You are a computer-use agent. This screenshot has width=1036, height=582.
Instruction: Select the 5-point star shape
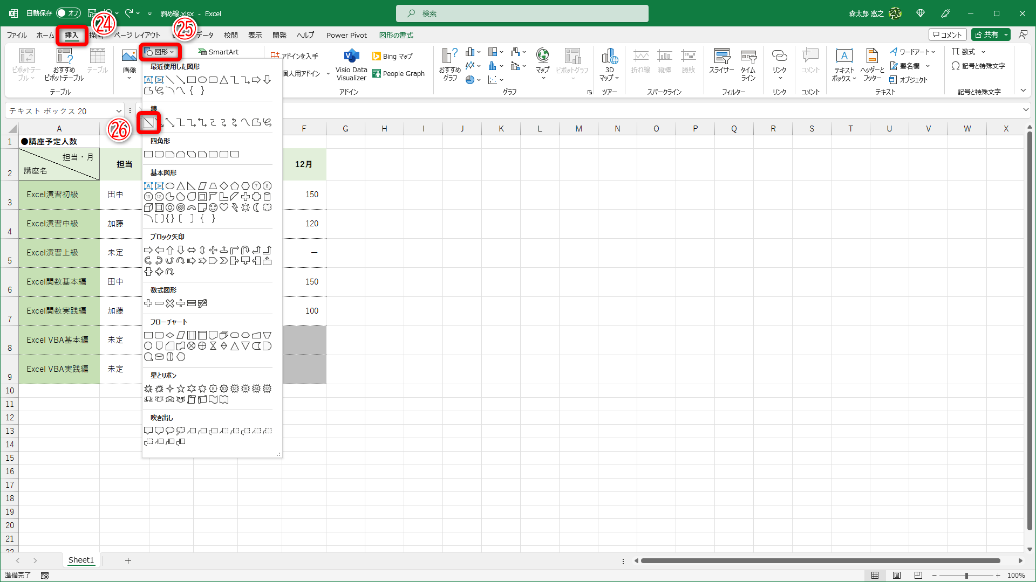click(181, 389)
